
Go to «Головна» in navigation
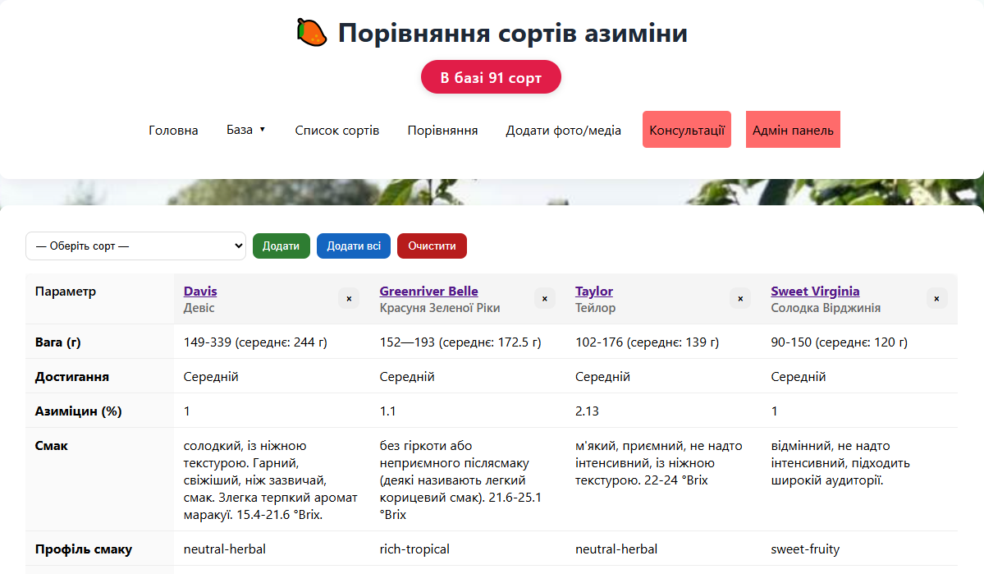click(x=173, y=131)
